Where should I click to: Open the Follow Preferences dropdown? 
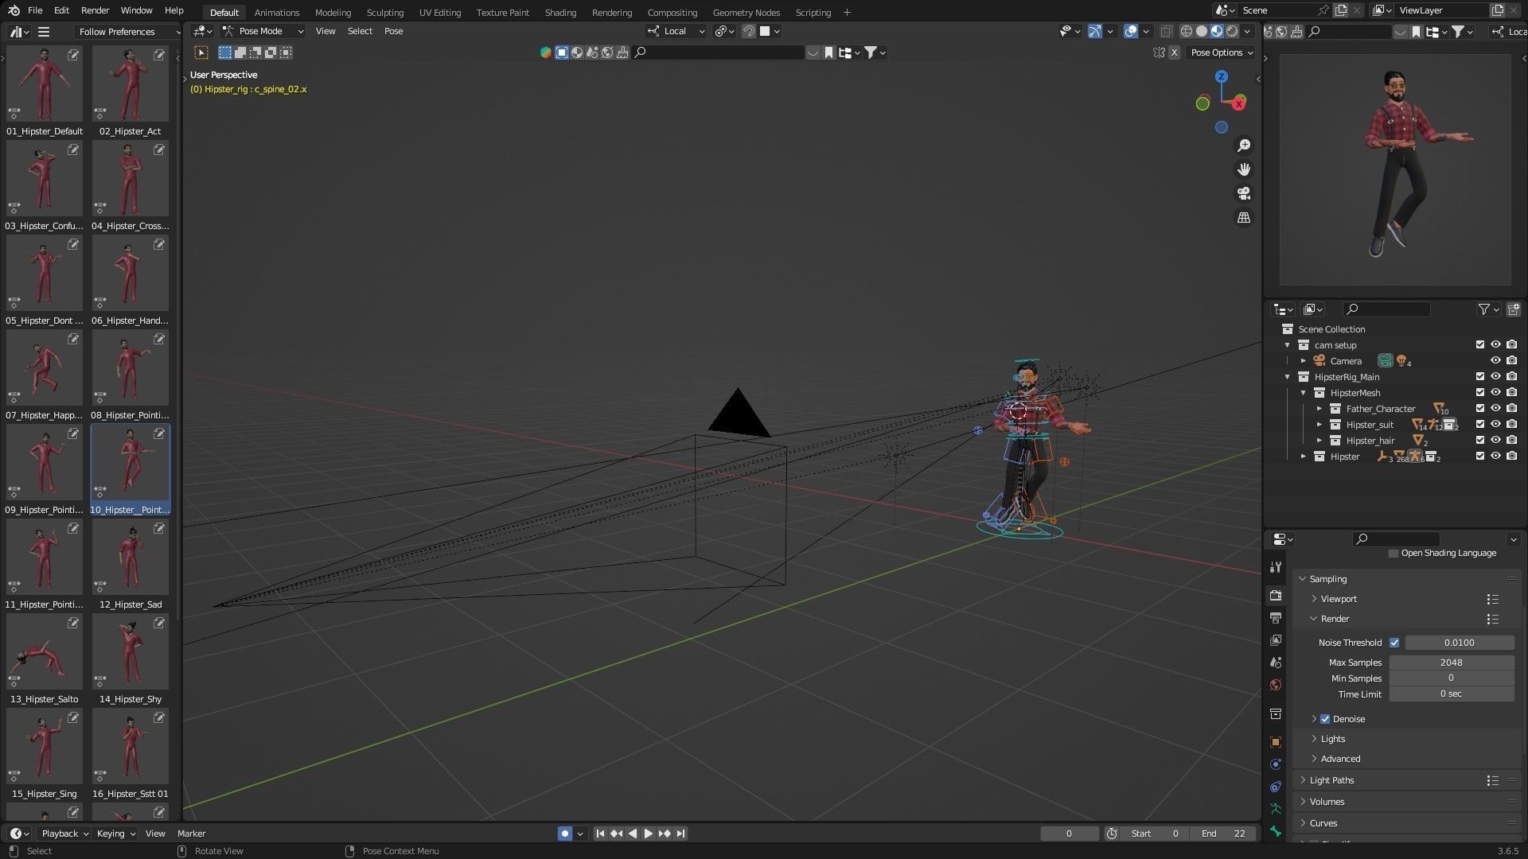coord(127,32)
